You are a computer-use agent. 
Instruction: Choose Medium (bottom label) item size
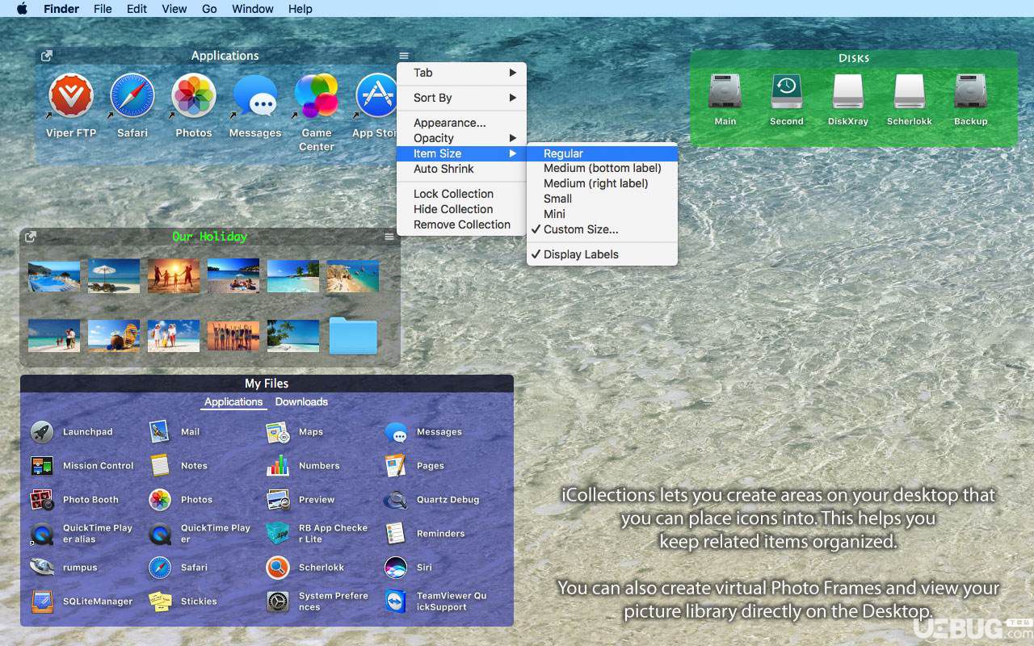[x=602, y=168]
